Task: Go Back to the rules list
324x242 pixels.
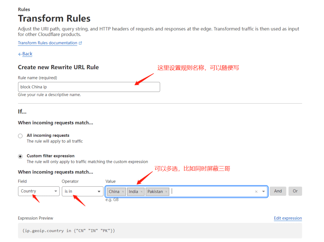Action: [27, 54]
